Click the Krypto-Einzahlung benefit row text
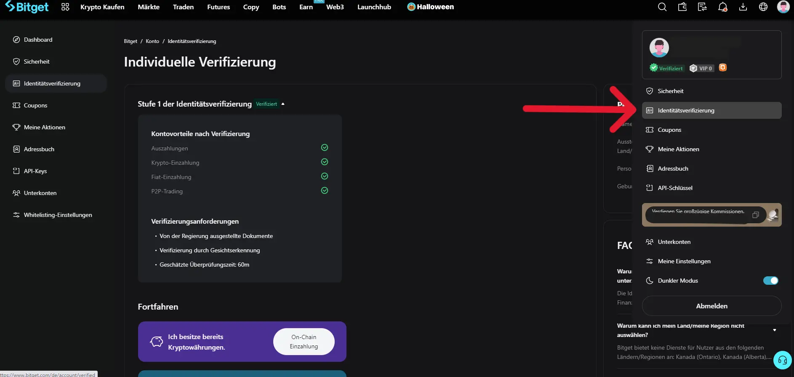794x377 pixels. (175, 163)
